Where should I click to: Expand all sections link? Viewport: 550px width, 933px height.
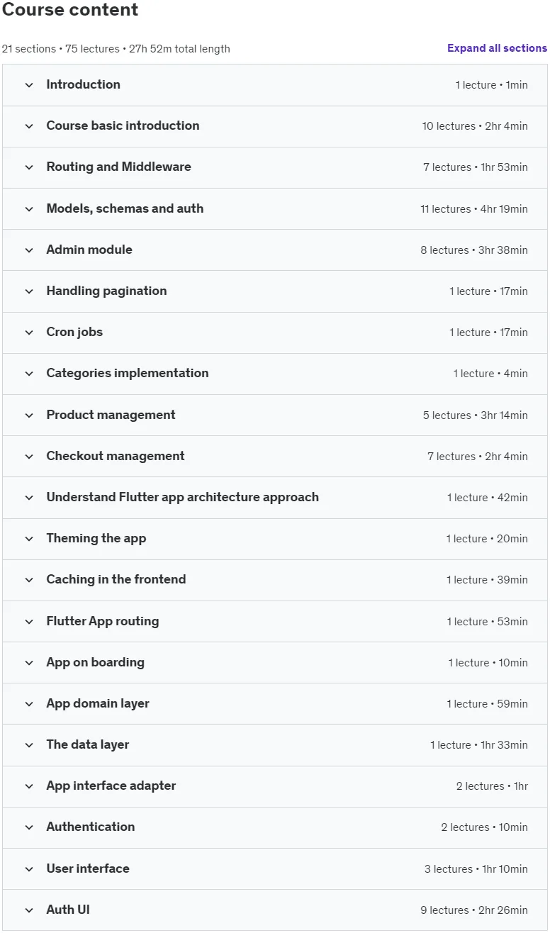coord(497,48)
